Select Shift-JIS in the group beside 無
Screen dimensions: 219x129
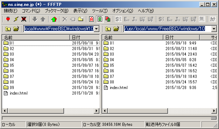point(162,19)
